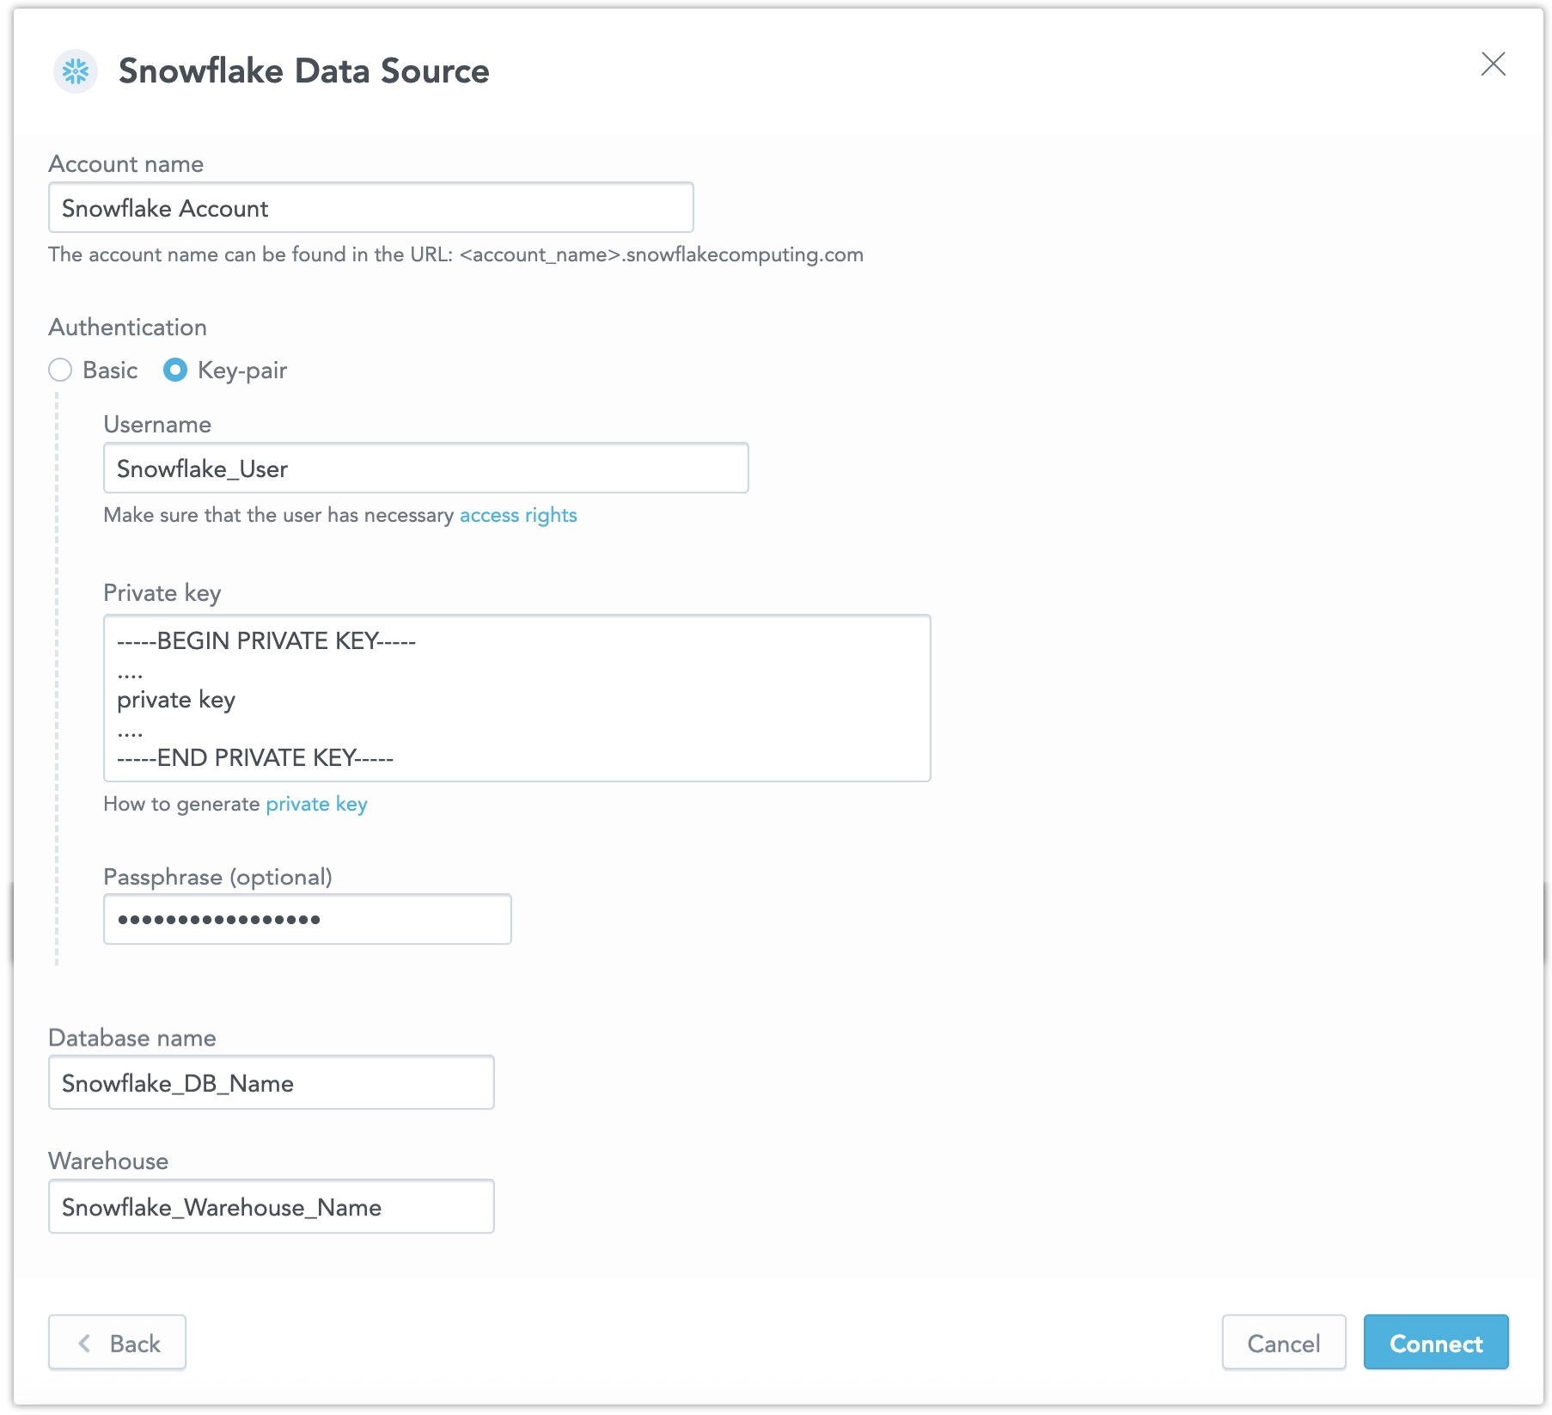Image resolution: width=1552 pixels, height=1415 pixels.
Task: Select the Basic authentication radio button
Action: tap(59, 370)
